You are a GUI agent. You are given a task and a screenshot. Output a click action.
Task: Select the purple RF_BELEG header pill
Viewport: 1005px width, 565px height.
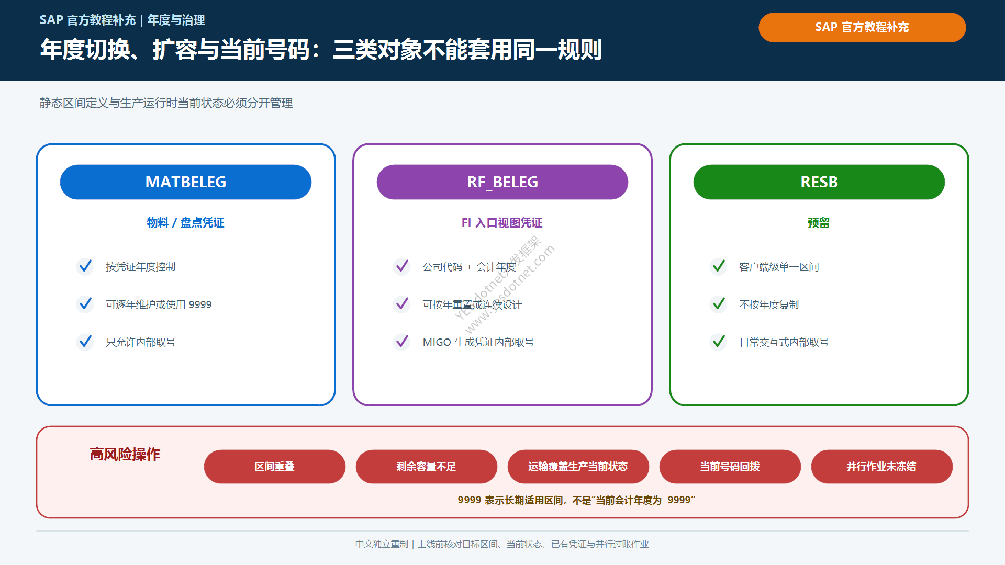point(502,182)
